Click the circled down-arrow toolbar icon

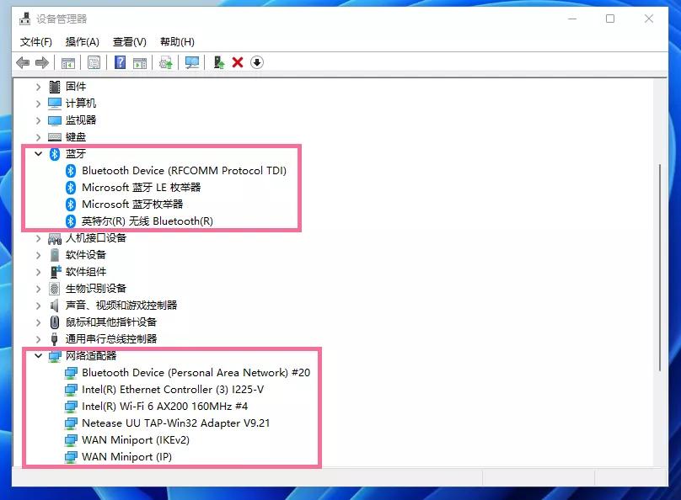tap(257, 62)
